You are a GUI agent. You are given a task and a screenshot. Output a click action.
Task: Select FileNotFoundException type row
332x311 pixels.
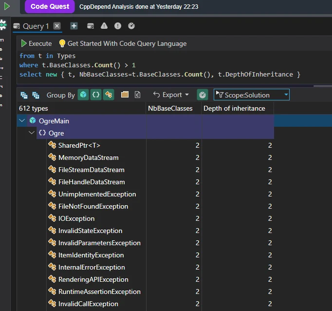[160, 206]
